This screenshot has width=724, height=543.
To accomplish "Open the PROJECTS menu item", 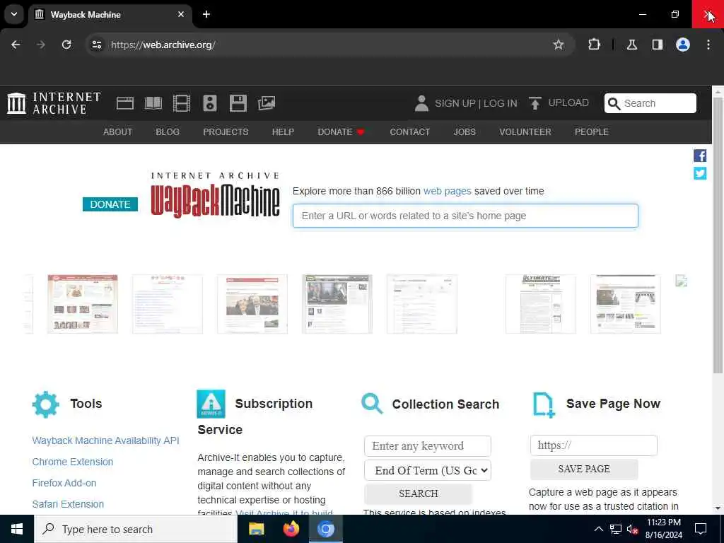I will (x=226, y=132).
